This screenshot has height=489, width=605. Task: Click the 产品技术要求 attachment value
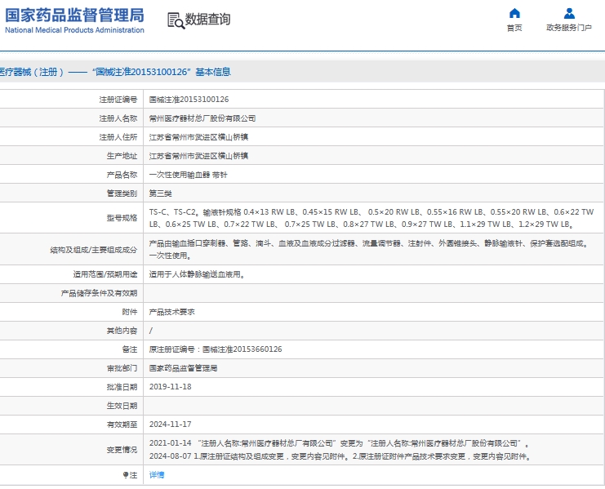[x=172, y=312]
